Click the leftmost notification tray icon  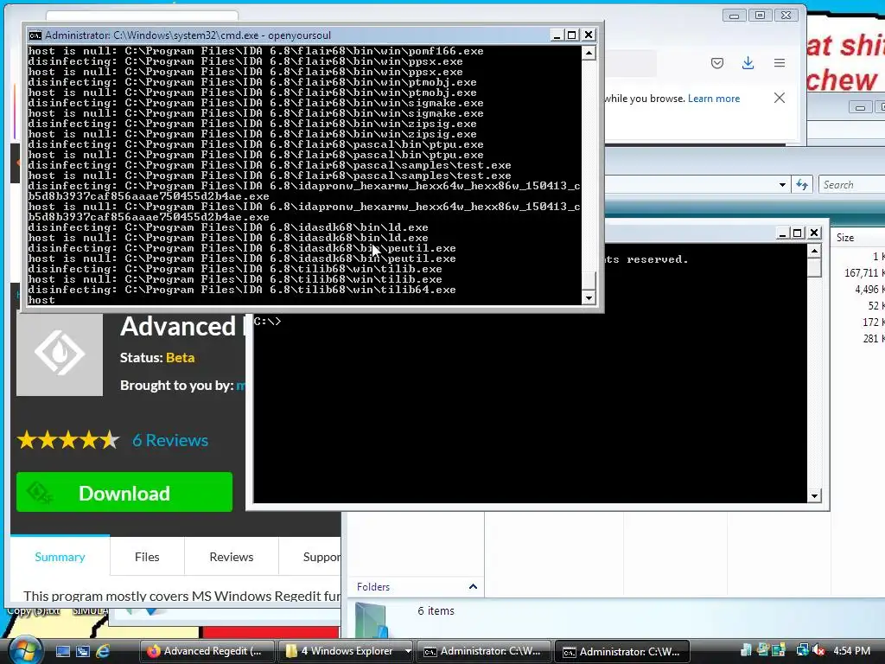(x=746, y=651)
